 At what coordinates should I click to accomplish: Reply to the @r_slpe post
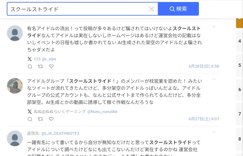coord(30,66)
